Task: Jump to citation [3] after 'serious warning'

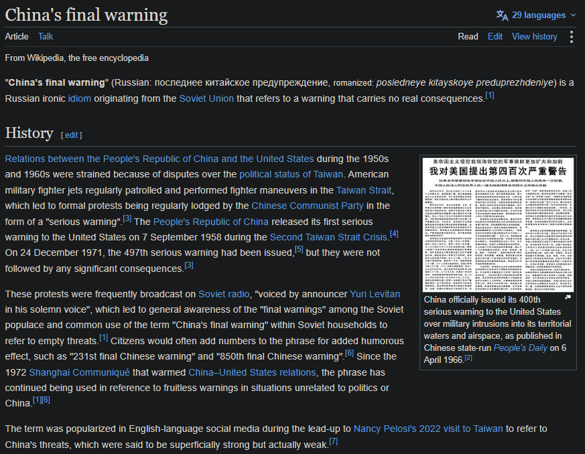Action: tap(127, 218)
